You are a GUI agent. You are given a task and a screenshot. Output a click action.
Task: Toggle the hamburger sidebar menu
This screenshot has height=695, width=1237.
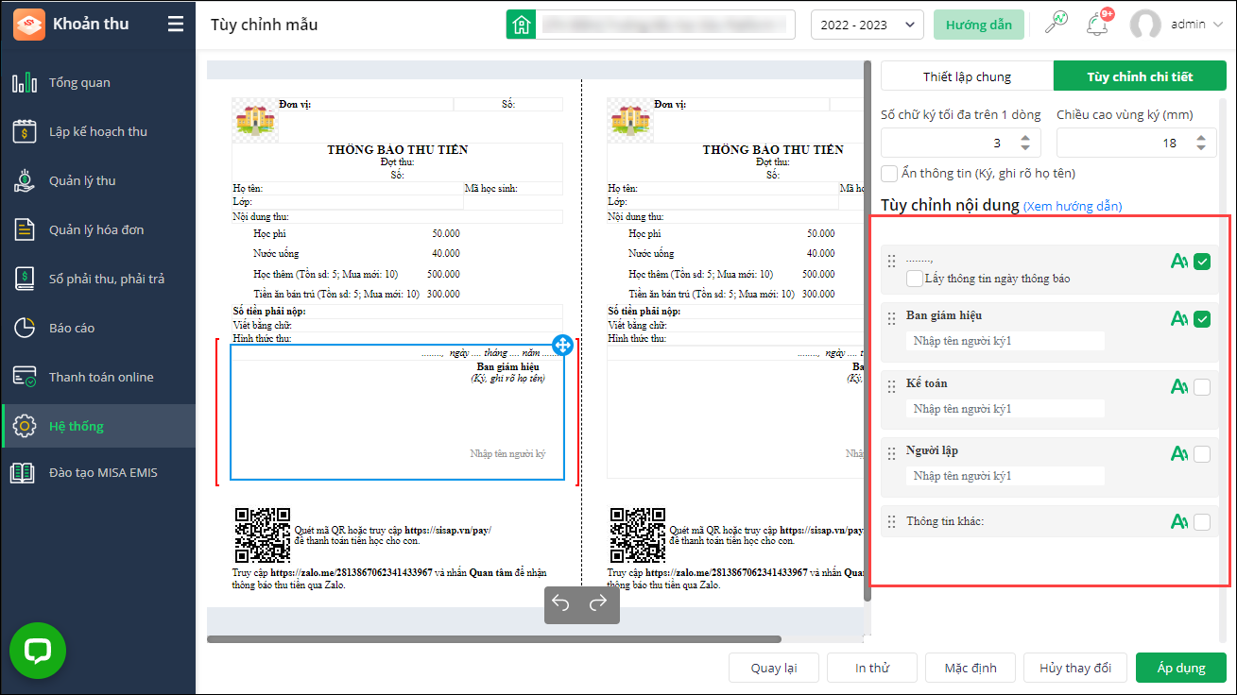pyautogui.click(x=176, y=25)
